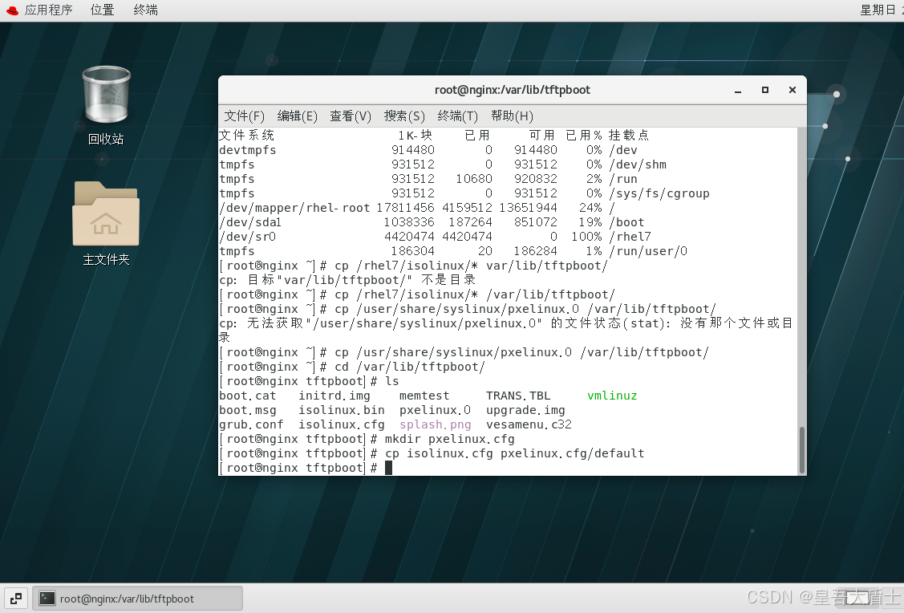
Task: Click the 不是目录 error message line
Action: tap(347, 280)
